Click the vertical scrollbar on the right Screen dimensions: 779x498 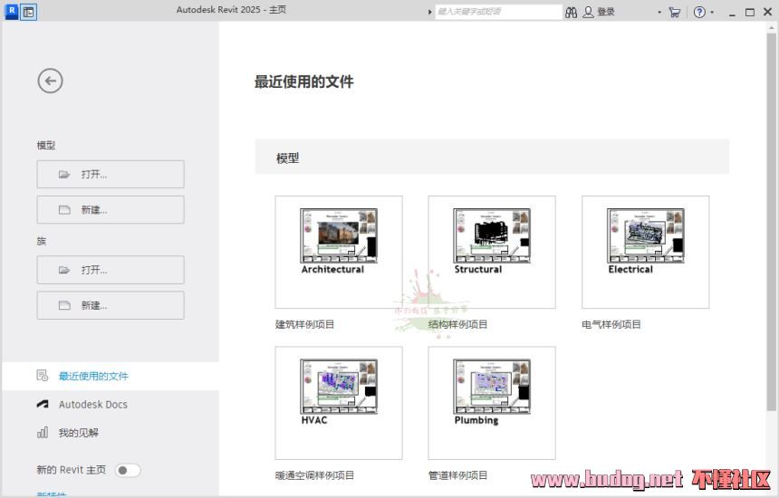click(x=771, y=226)
